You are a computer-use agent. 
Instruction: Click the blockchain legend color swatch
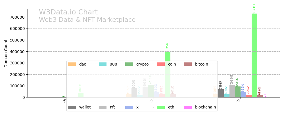188,107
